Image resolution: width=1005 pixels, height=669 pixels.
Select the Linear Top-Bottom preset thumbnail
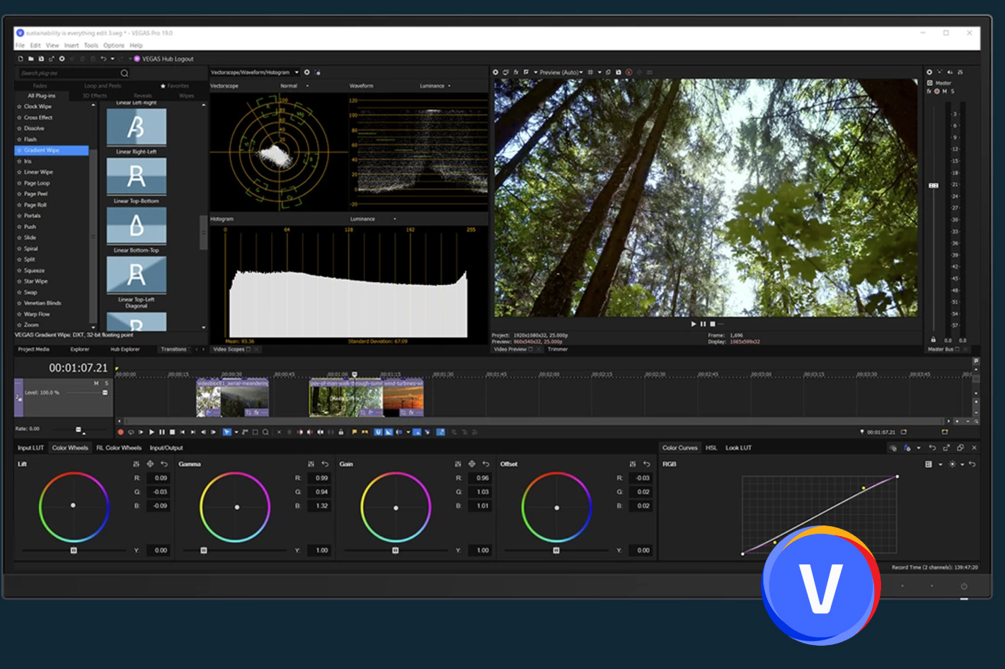[x=137, y=176]
